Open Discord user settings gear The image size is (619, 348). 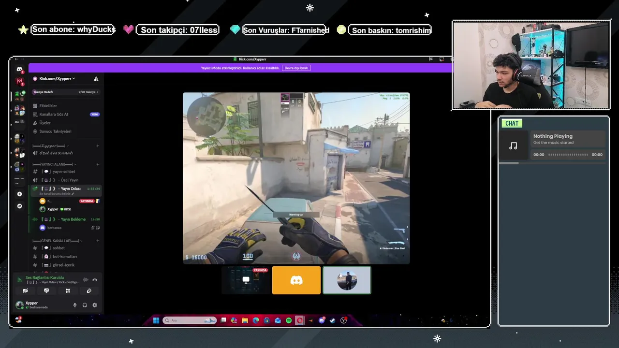pos(95,305)
